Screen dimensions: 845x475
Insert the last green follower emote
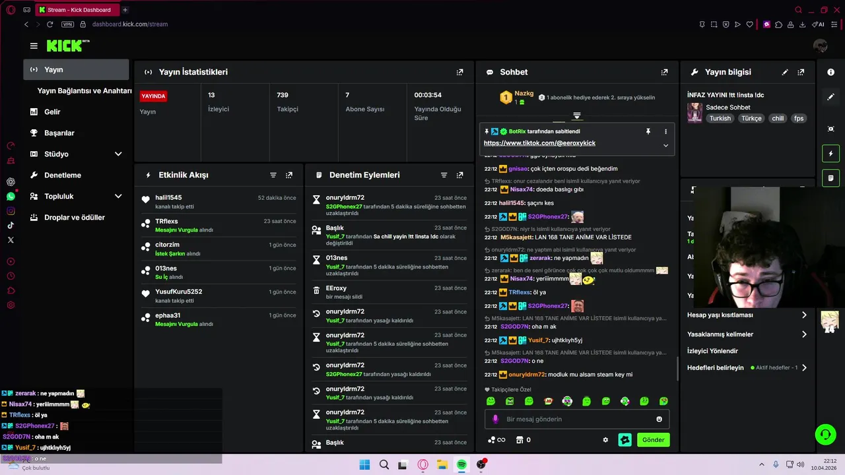click(x=663, y=401)
